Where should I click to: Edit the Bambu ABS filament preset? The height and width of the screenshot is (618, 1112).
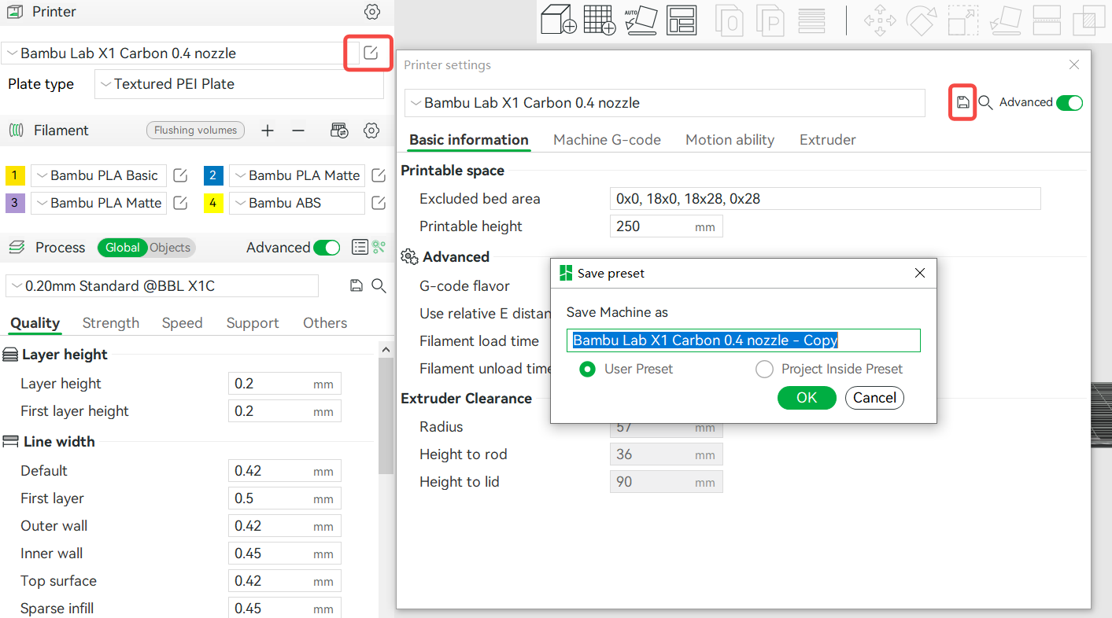coord(379,203)
